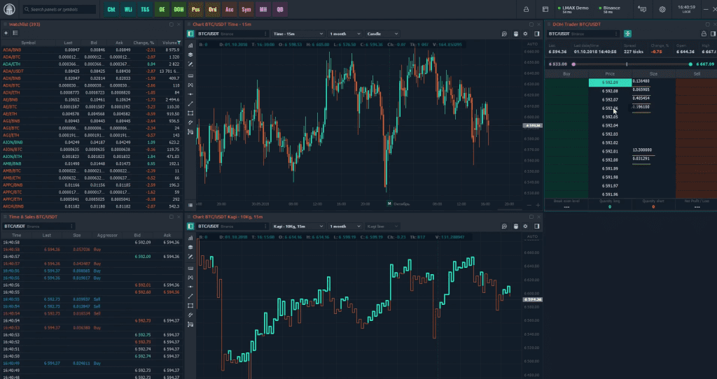Open the DOM panel from top toolbar
This screenshot has height=379, width=717.
pyautogui.click(x=179, y=10)
